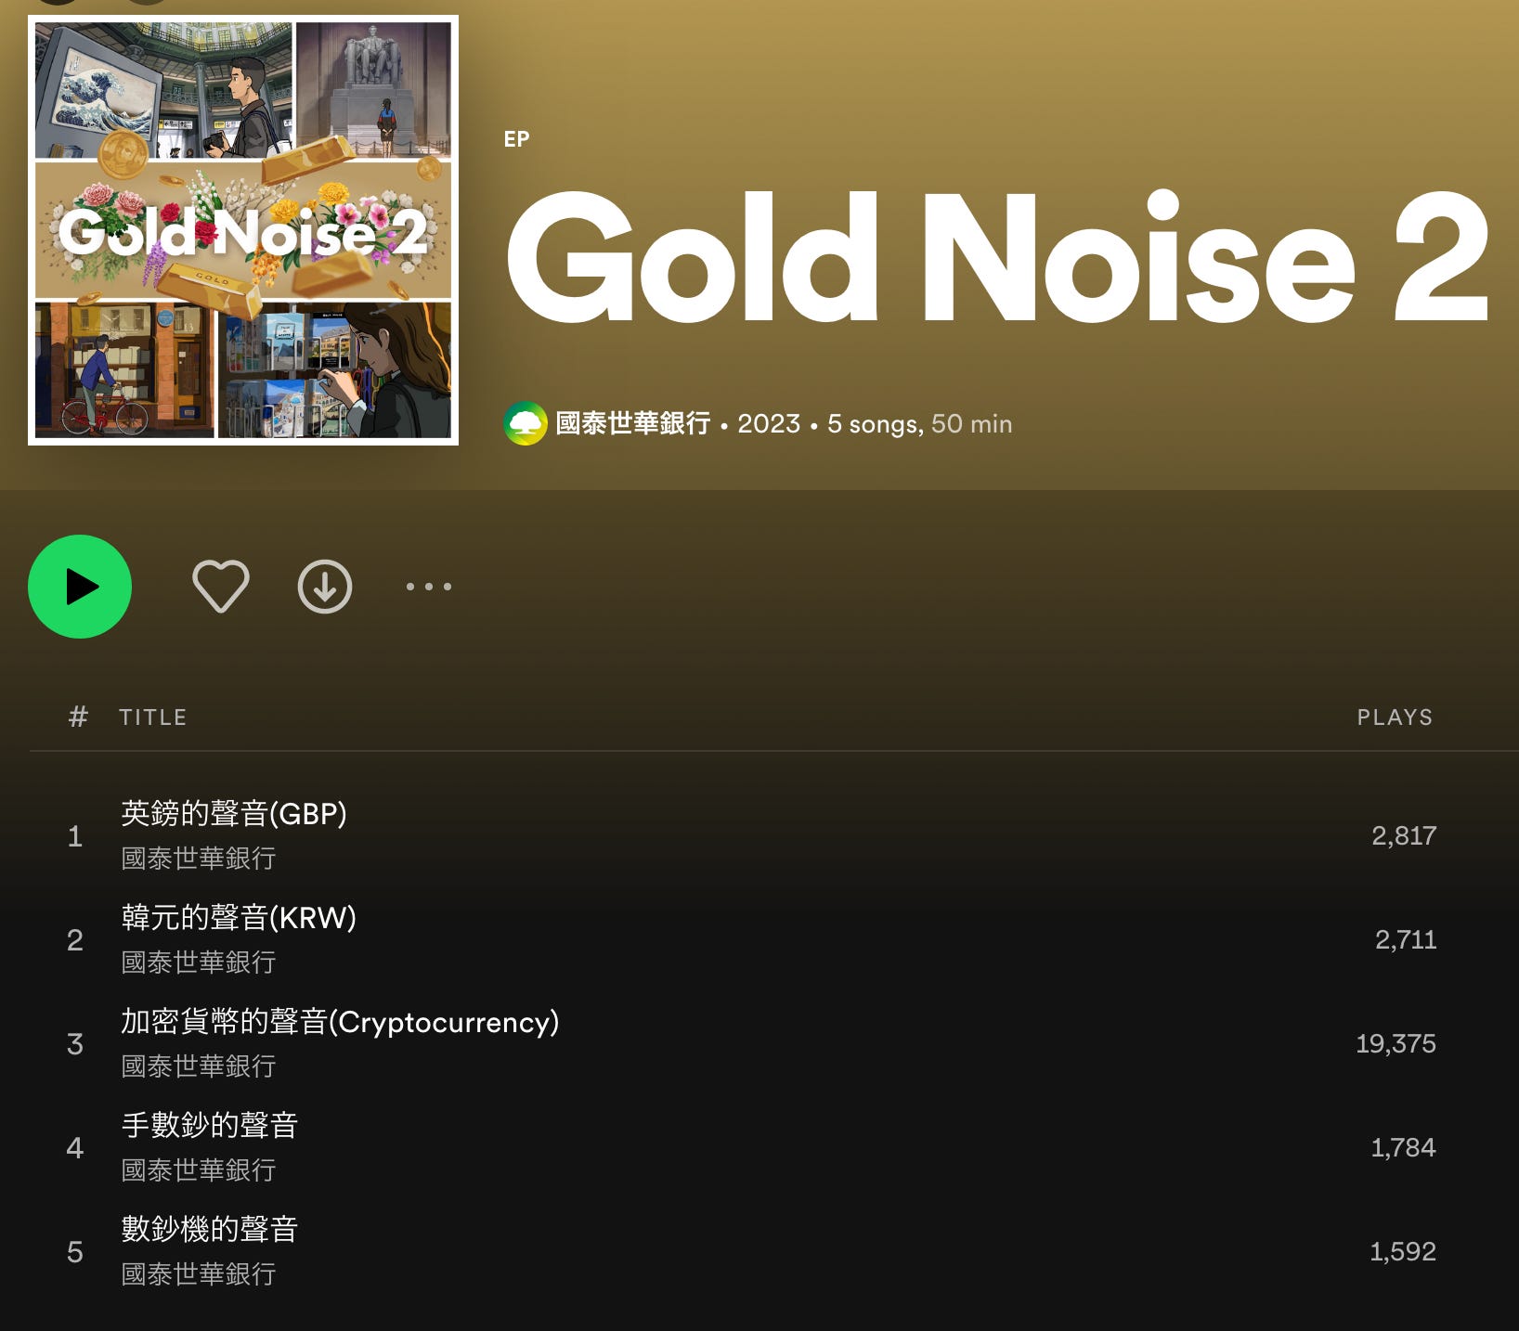Image resolution: width=1519 pixels, height=1331 pixels.
Task: Click the play count 1,784
Action: 1404,1148
